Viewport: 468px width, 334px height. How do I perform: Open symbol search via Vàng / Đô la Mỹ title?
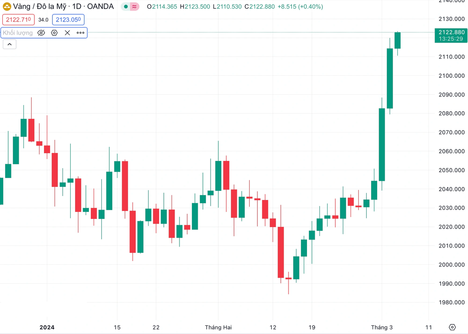coord(63,7)
